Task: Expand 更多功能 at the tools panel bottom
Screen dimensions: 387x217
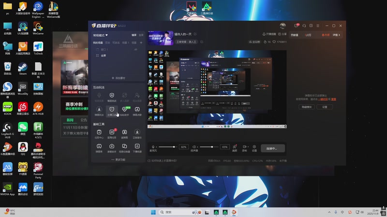Action: tap(118, 160)
